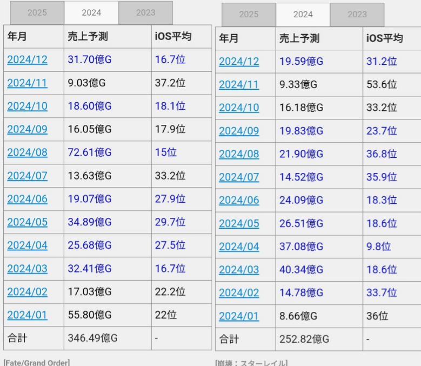421x366 pixels.
Task: Click the 32.41億G sales value
Action: pyautogui.click(x=90, y=269)
